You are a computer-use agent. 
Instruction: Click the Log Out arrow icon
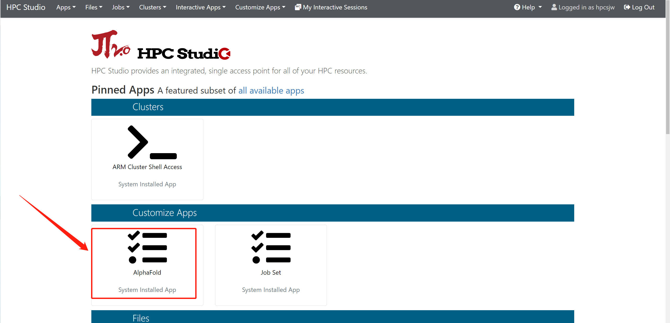pos(627,7)
